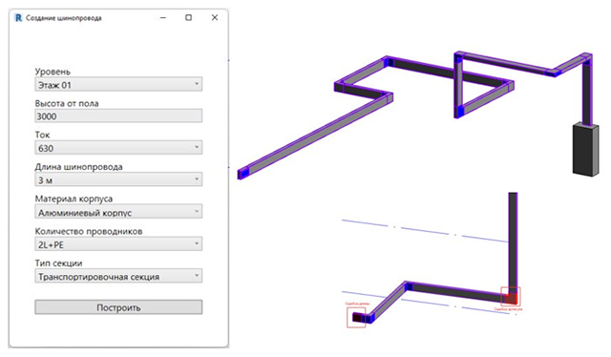This screenshot has height=357, width=611.
Task: Click the red-boxed error at busbar left end
Action: [356, 317]
